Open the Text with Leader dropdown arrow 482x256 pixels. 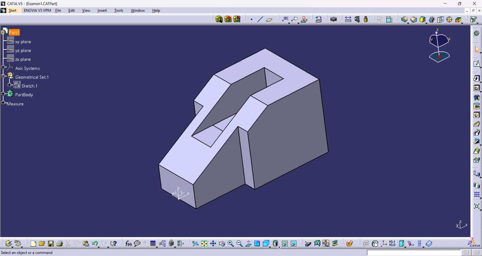(289, 23)
